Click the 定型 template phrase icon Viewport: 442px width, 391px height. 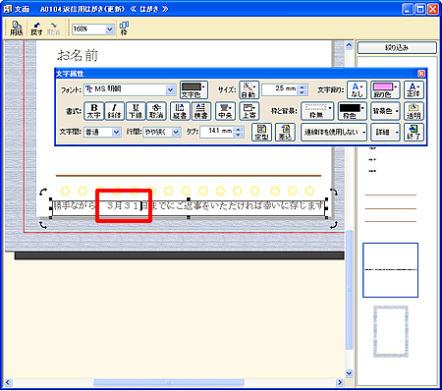pos(261,132)
